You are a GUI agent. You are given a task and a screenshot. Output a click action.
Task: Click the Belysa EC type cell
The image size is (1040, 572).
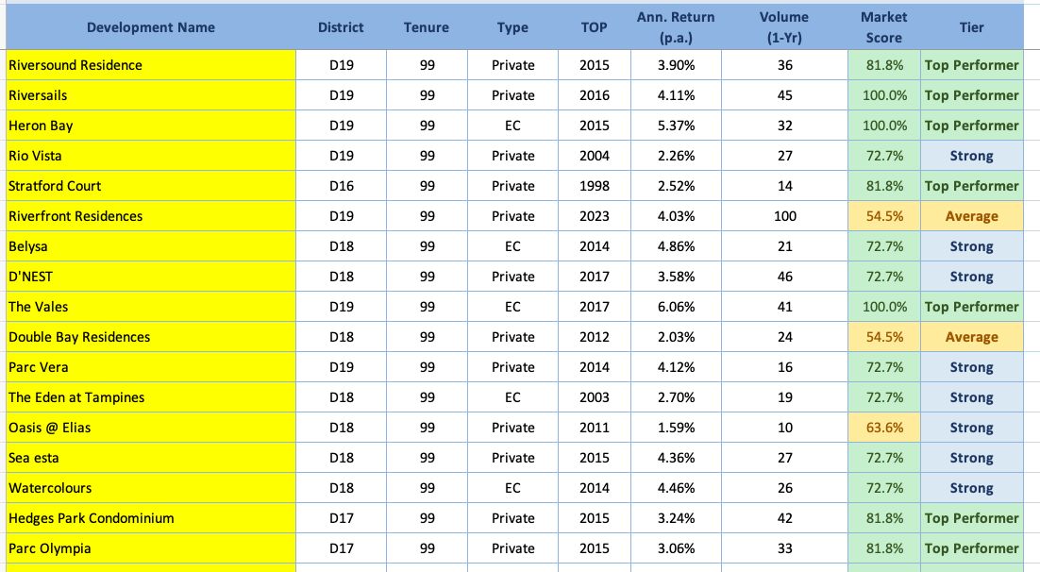[512, 246]
